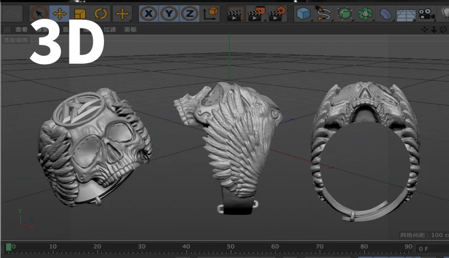Add a Light object
The height and width of the screenshot is (258, 449).
click(x=444, y=14)
